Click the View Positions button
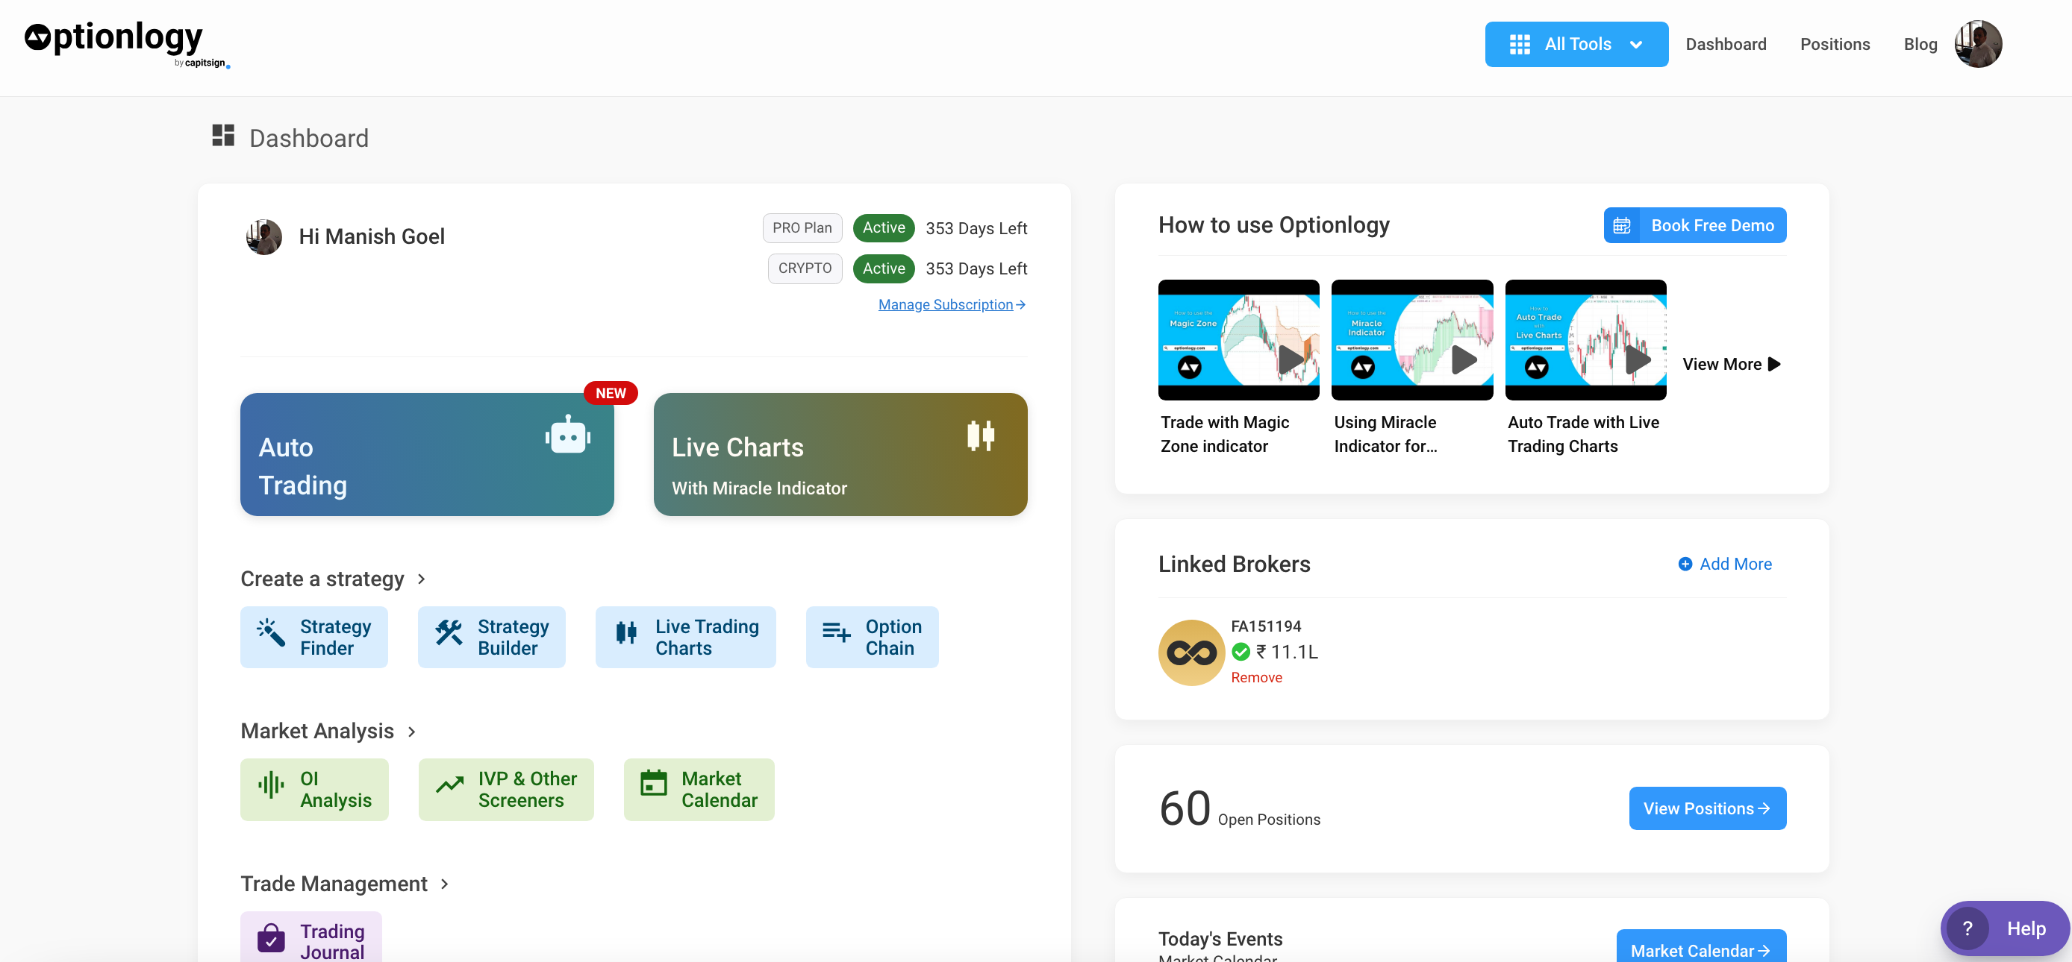 pyautogui.click(x=1706, y=808)
